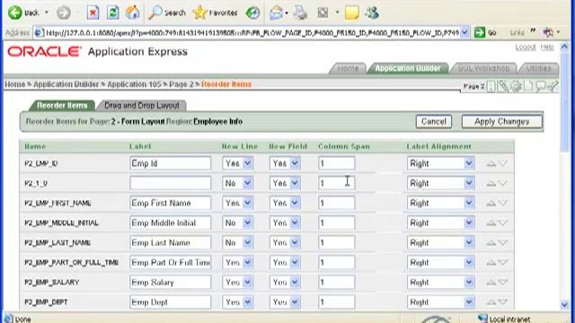Switch to the Home tab
This screenshot has height=323, width=575.
point(348,68)
